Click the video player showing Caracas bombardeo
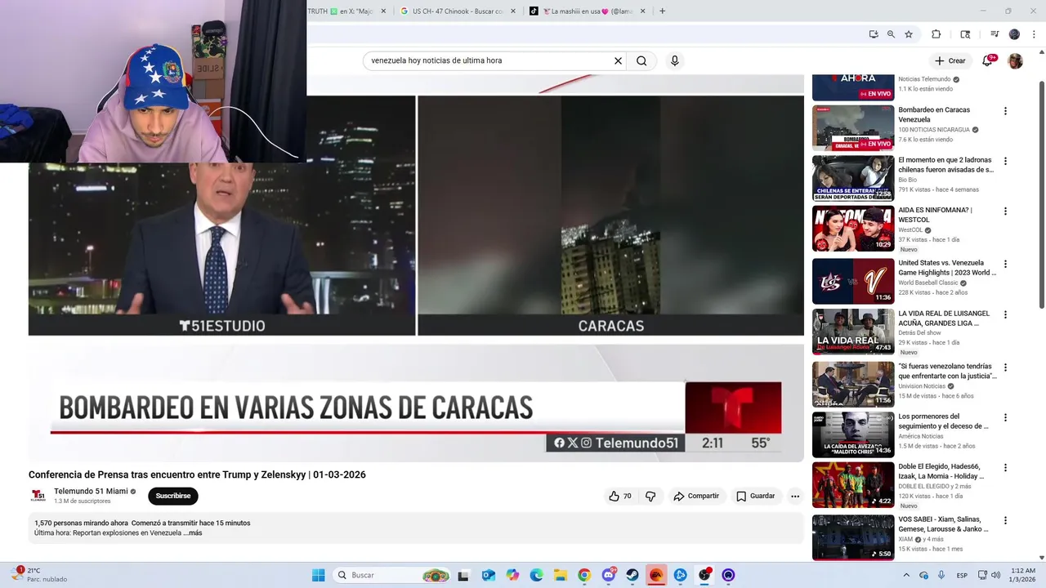Viewport: 1046px width, 588px height. [416, 268]
